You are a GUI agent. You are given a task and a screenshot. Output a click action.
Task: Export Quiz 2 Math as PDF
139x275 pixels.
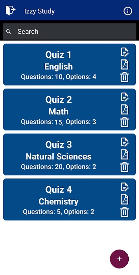pos(125,109)
